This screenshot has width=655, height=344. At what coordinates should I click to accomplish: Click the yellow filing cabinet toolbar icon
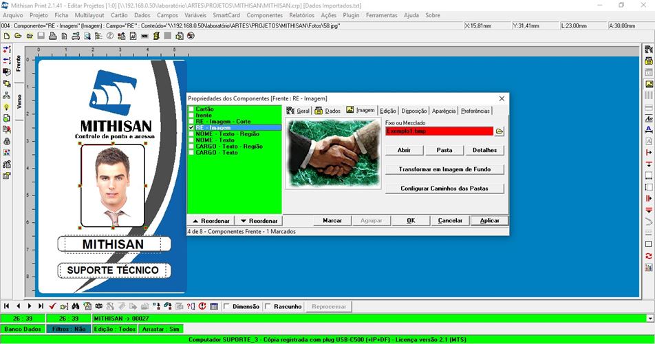156,36
